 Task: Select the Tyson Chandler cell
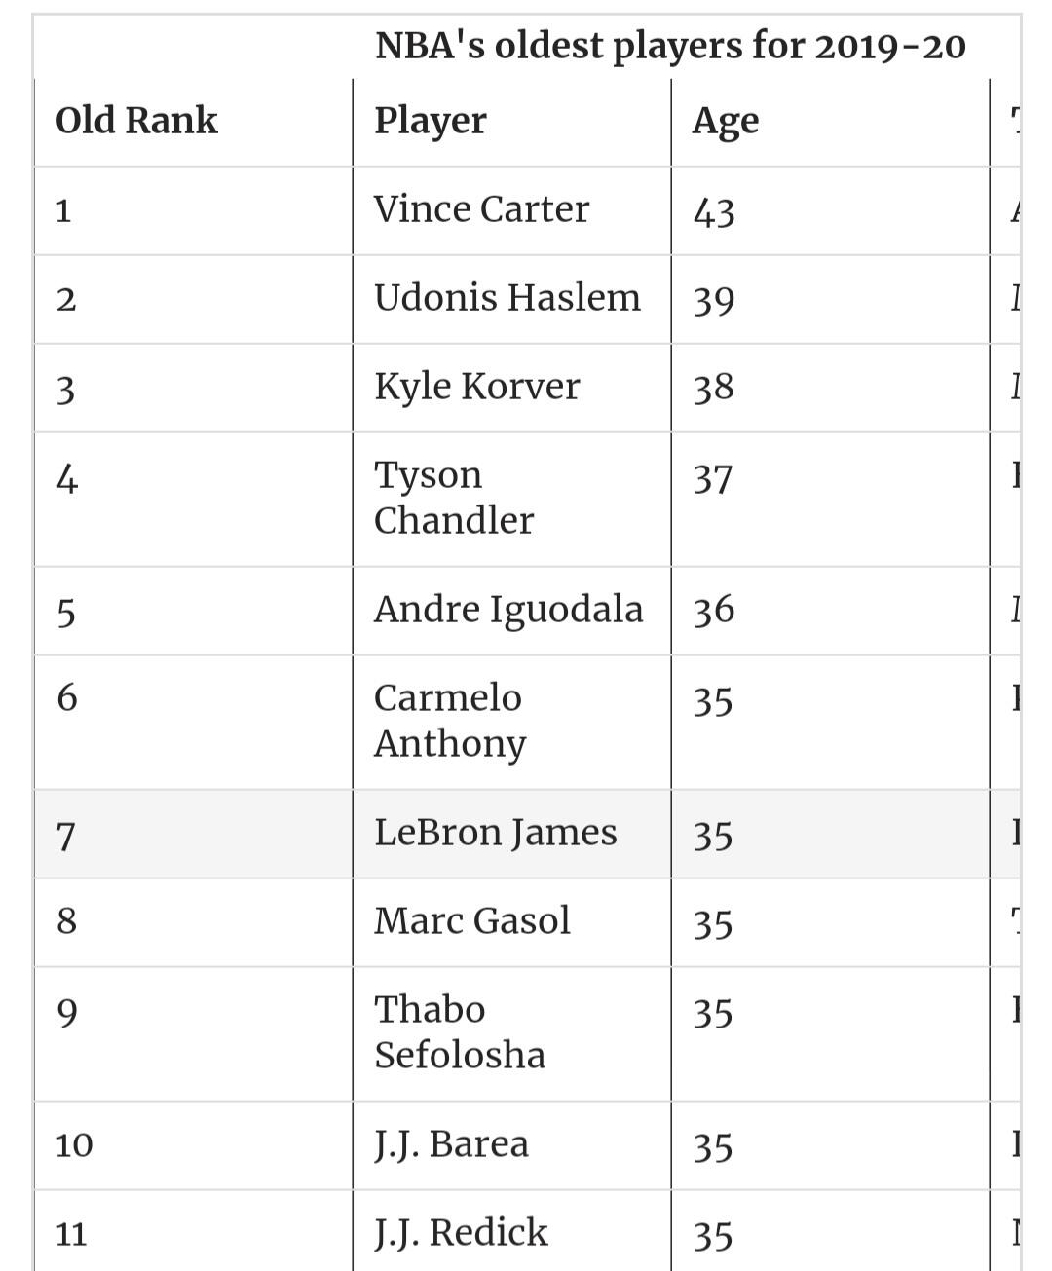pyautogui.click(x=511, y=499)
